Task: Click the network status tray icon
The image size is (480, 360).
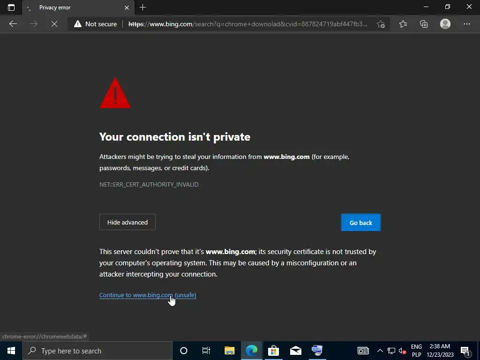Action: click(x=391, y=351)
